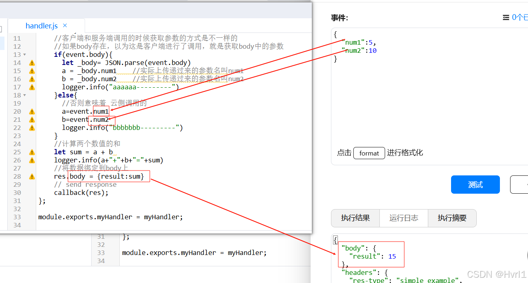
Task: Click module.exports.myHandler line in the back editor
Action: click(194, 253)
